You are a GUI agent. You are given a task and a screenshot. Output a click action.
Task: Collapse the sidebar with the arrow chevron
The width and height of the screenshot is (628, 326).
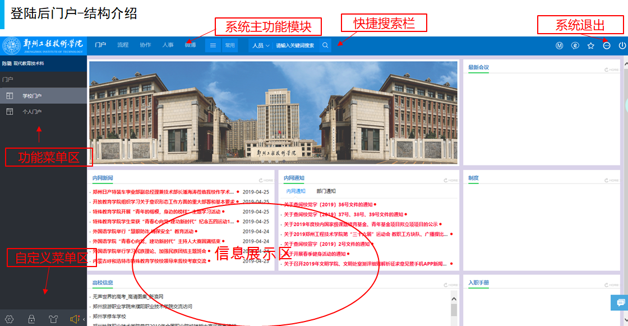pyautogui.click(x=84, y=319)
